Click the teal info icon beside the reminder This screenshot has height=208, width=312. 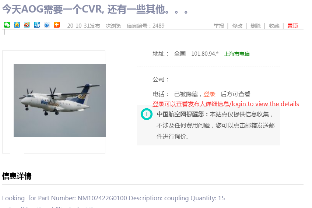point(147,114)
